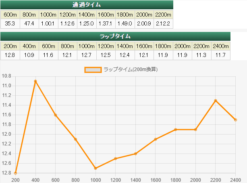Click the 2.12.2 passing time cell
The height and width of the screenshot is (183, 247).
click(163, 24)
